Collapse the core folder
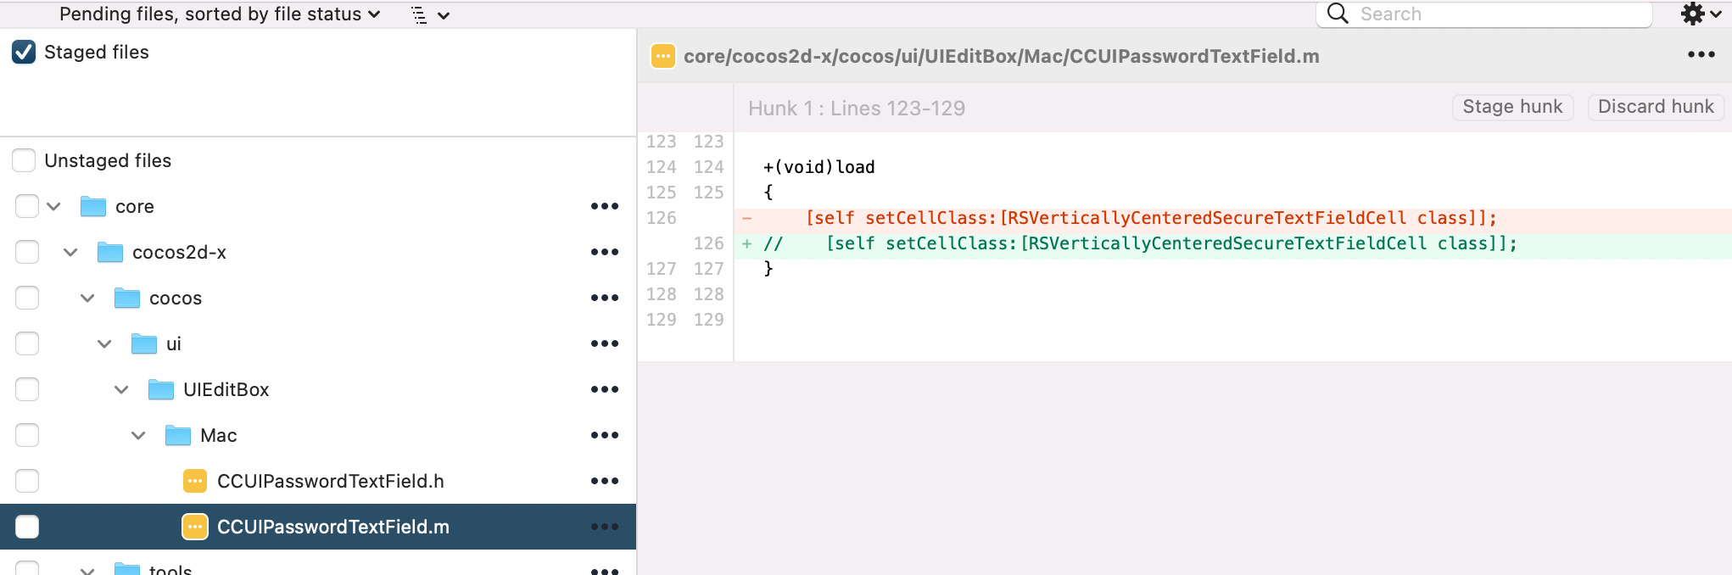This screenshot has height=575, width=1732. click(x=53, y=206)
